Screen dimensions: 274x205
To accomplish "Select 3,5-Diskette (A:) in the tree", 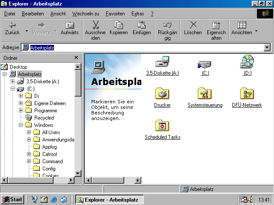I will pos(42,82).
